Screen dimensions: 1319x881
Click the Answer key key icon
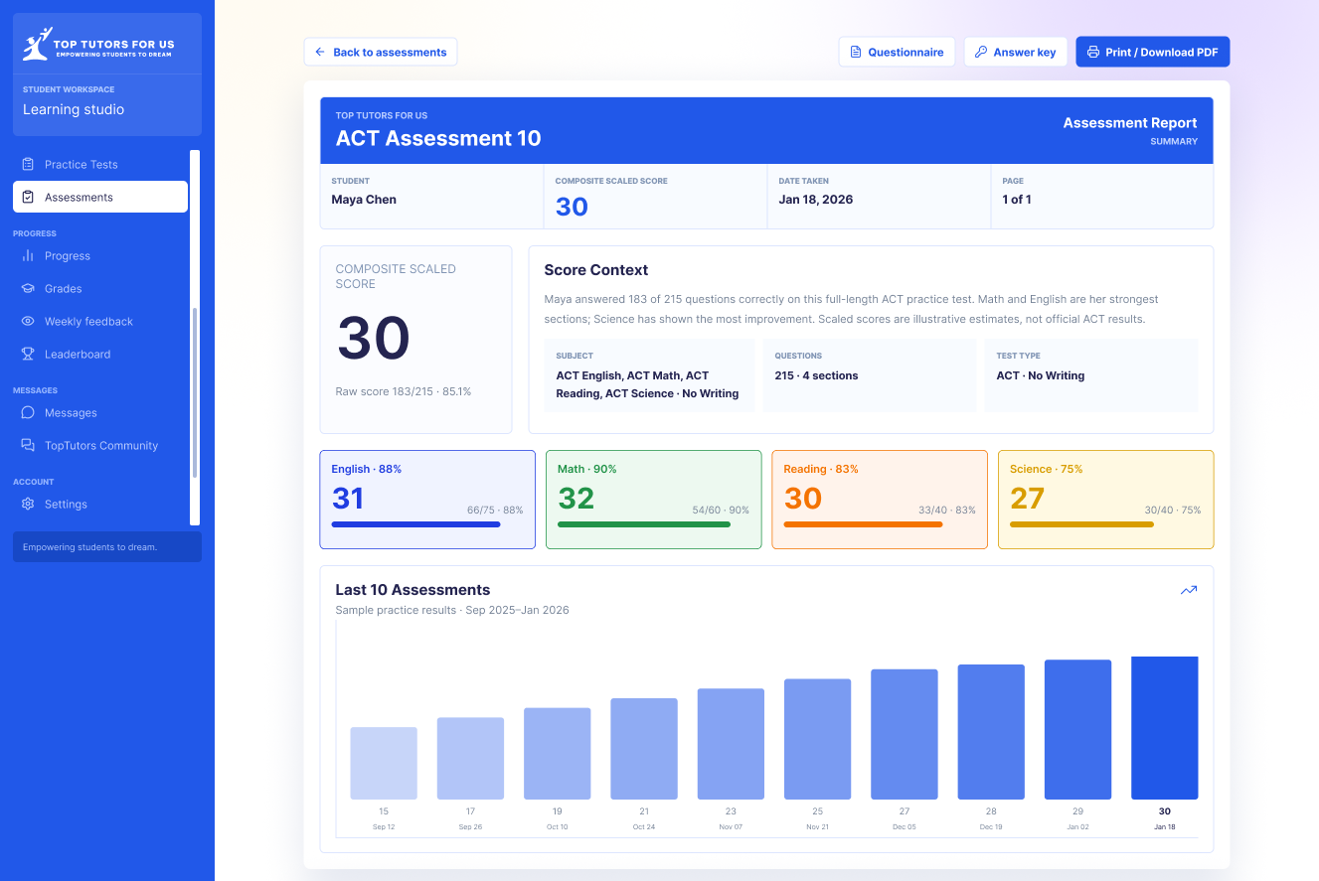tap(980, 52)
